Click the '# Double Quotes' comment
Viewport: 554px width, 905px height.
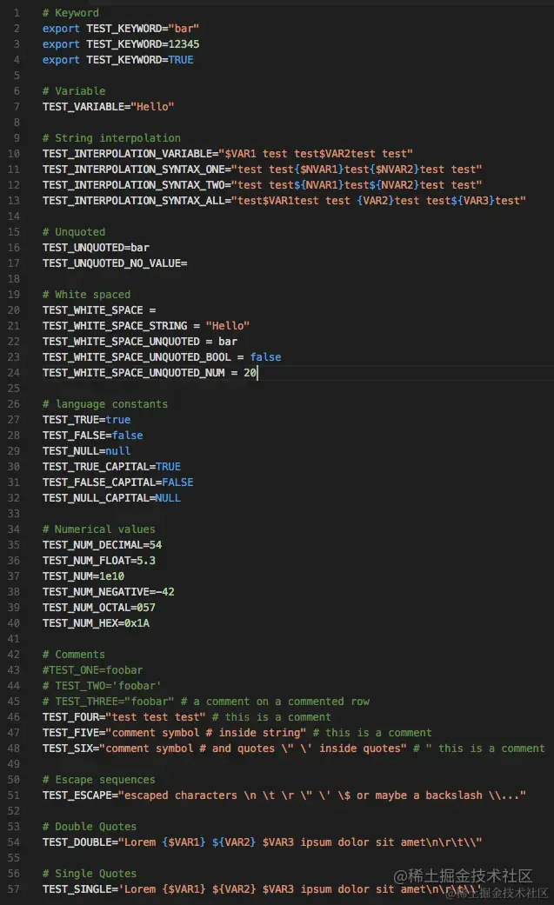tap(90, 826)
